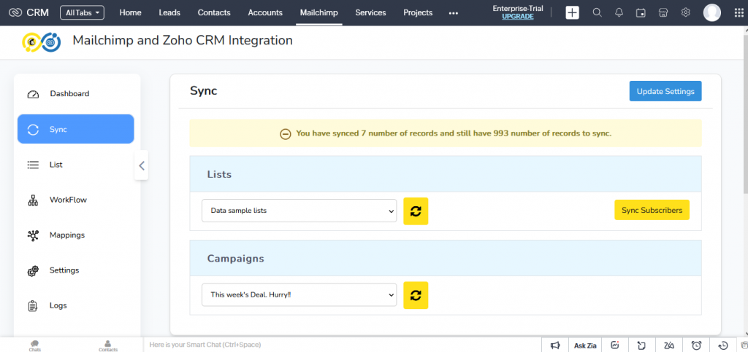The width and height of the screenshot is (748, 352).
Task: Open the notifications bell
Action: pos(619,13)
